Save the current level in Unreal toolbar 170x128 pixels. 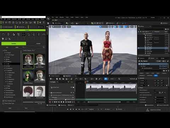pyautogui.click(x=48, y=23)
